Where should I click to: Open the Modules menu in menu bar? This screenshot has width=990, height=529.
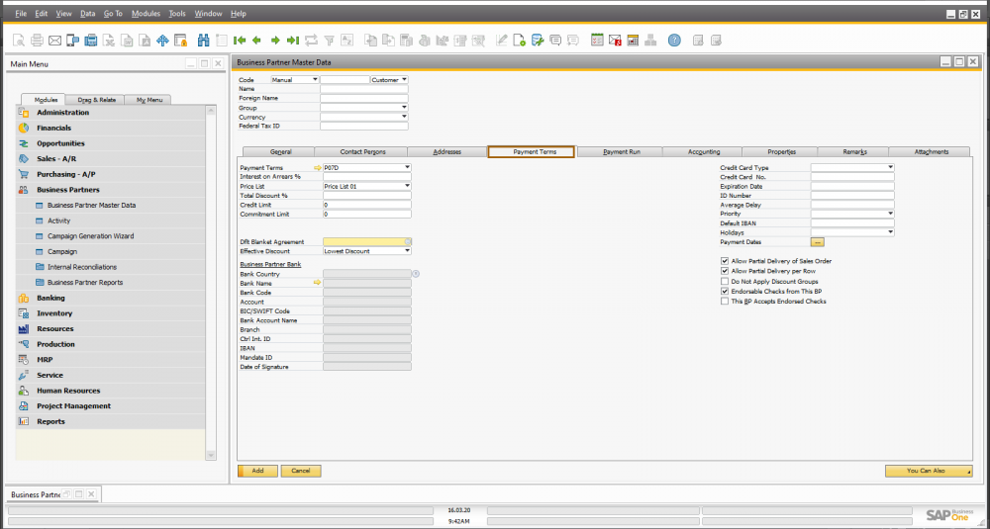click(x=146, y=14)
